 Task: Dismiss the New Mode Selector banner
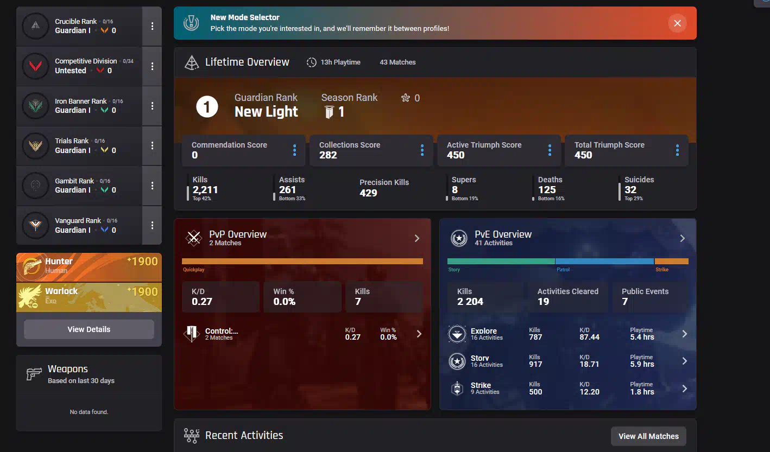pyautogui.click(x=677, y=23)
